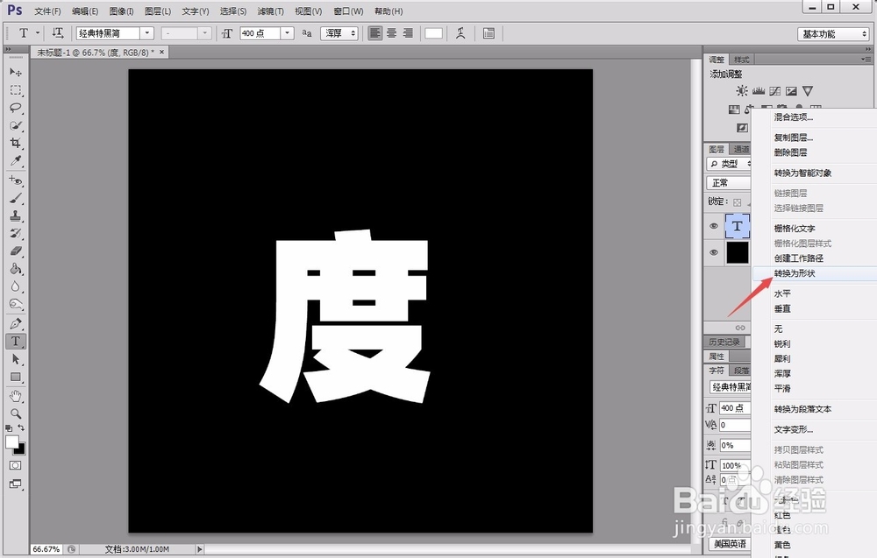Click the zoom percentage field 66.67%

click(x=46, y=549)
